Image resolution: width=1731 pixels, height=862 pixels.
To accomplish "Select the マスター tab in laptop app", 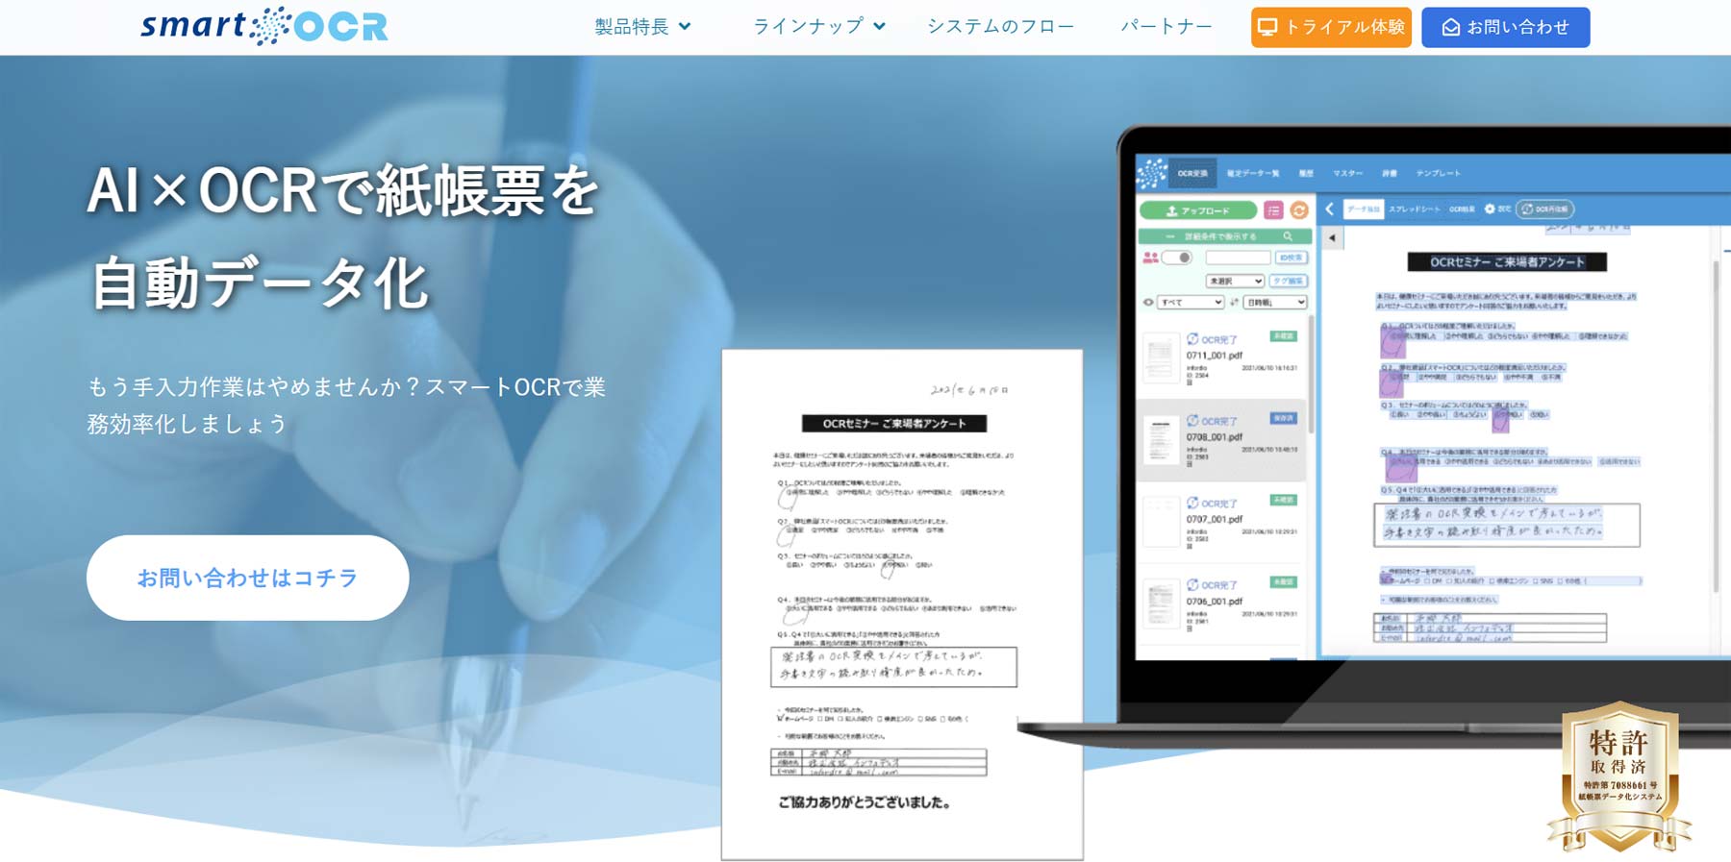I will pyautogui.click(x=1348, y=173).
